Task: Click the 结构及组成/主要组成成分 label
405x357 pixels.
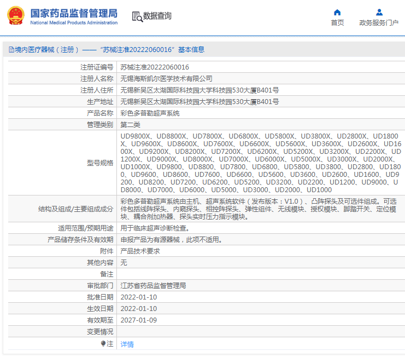Action: click(75, 209)
